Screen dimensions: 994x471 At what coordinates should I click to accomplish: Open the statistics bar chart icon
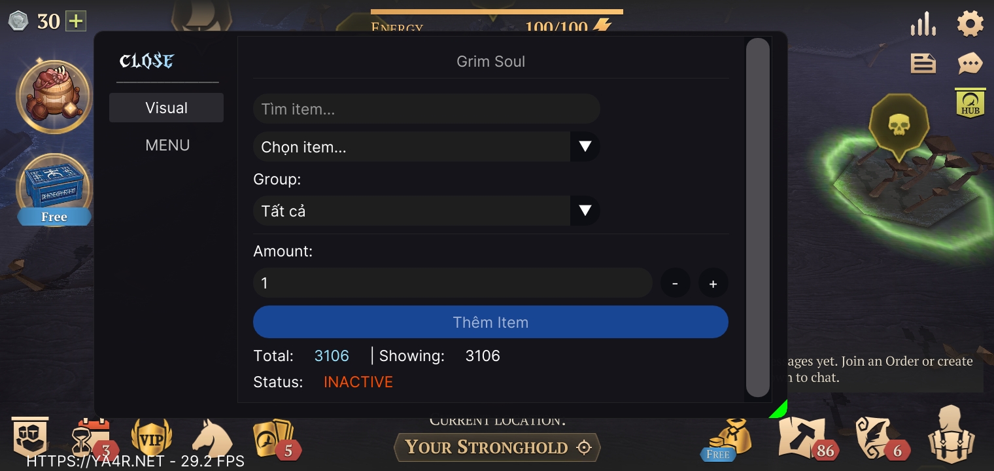[923, 25]
